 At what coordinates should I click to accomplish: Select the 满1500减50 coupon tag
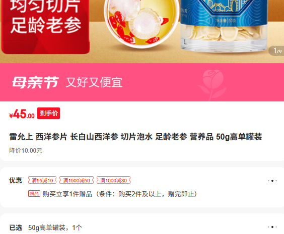click(x=77, y=180)
